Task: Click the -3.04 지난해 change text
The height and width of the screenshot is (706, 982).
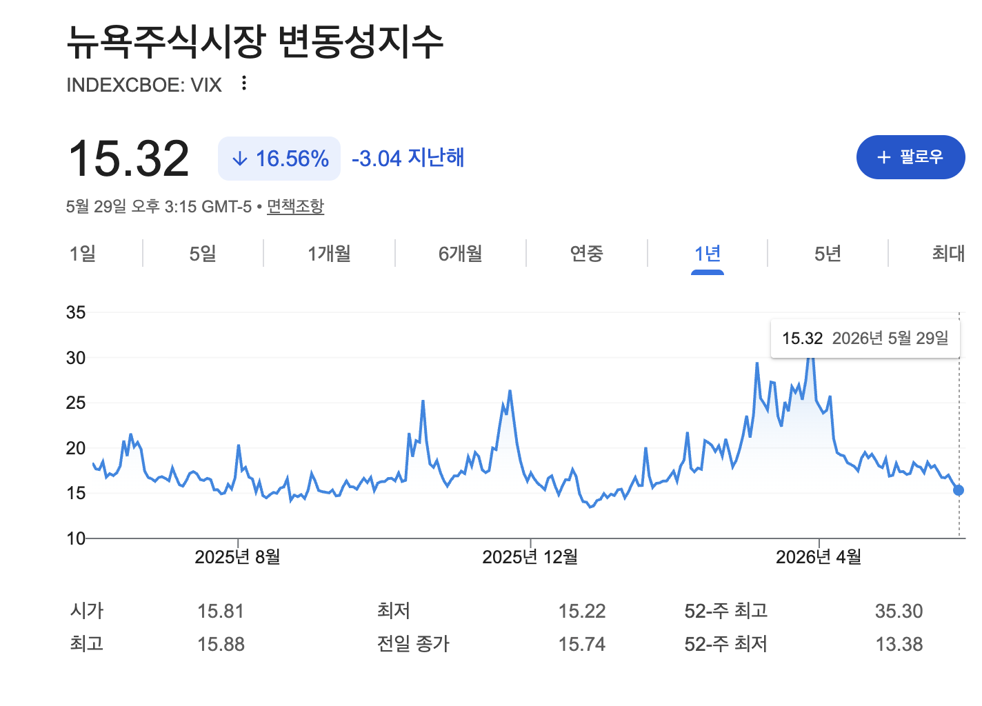Action: point(408,158)
